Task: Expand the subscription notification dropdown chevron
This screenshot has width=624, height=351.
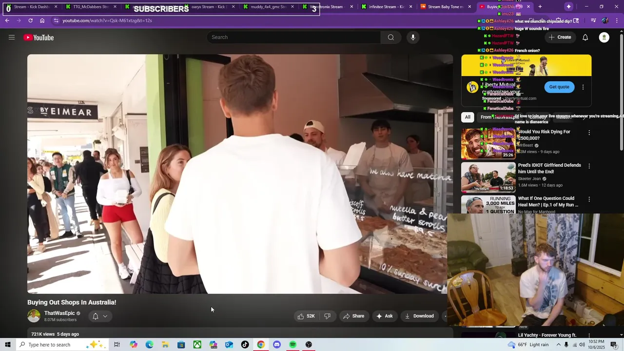Action: coord(105,316)
